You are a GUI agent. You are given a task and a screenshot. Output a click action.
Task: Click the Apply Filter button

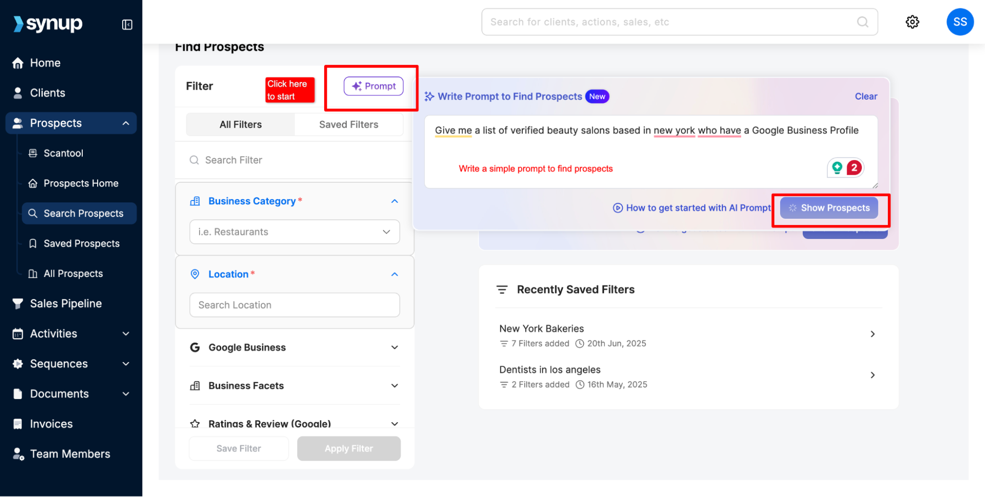[348, 448]
